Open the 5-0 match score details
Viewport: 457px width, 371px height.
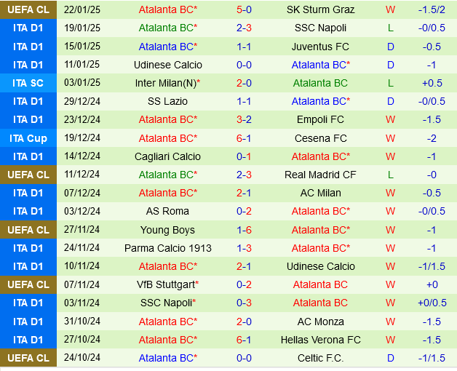click(244, 9)
